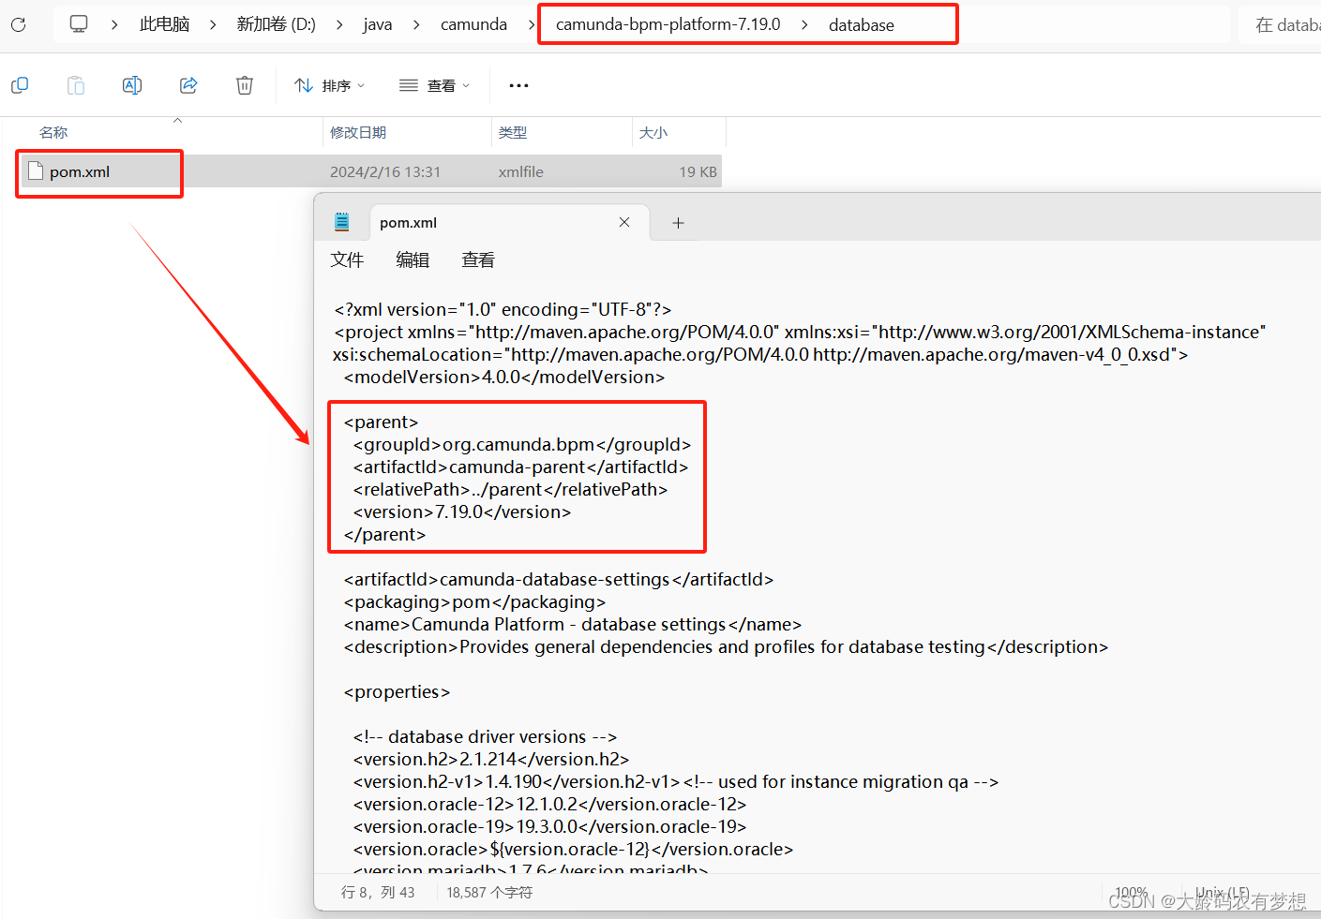
Task: Go to java folder breadcrumb
Action: 378,24
